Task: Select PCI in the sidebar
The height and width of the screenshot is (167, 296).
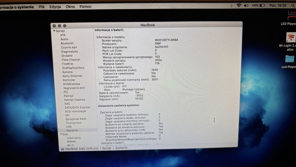Action: coord(66,92)
